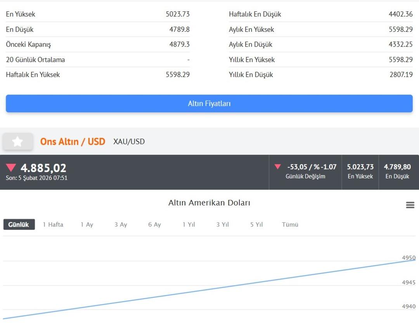Click red down arrow beside 4.885,02
The height and width of the screenshot is (328, 419).
(11, 168)
